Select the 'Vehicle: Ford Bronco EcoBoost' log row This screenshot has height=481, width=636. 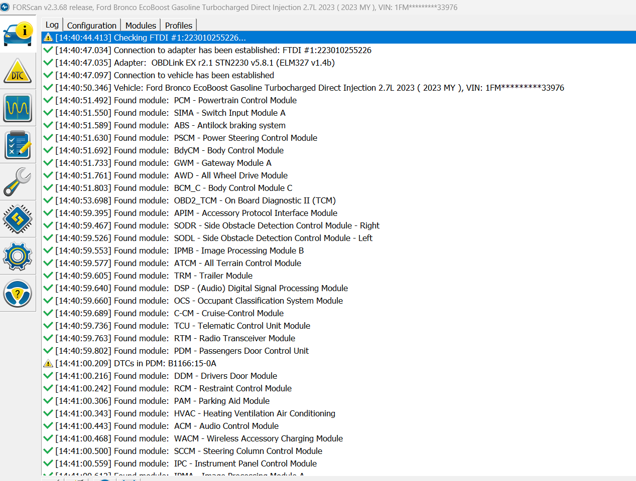coord(338,88)
